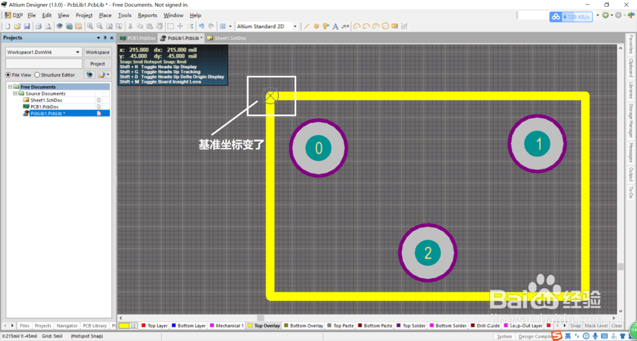Collapse the Free Documents tree node
637x341 pixels.
(x=10, y=87)
